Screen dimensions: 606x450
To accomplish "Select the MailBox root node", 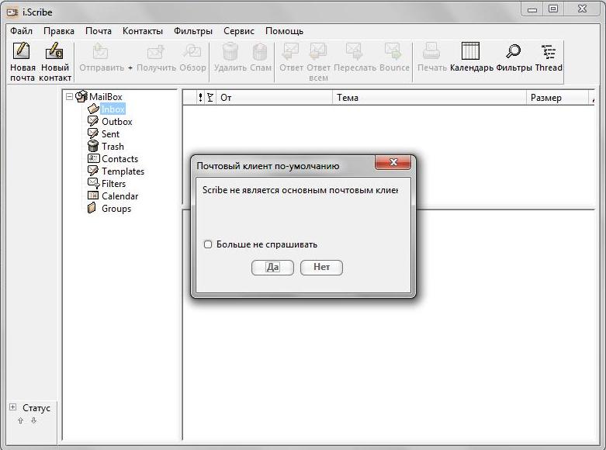I will (x=106, y=97).
